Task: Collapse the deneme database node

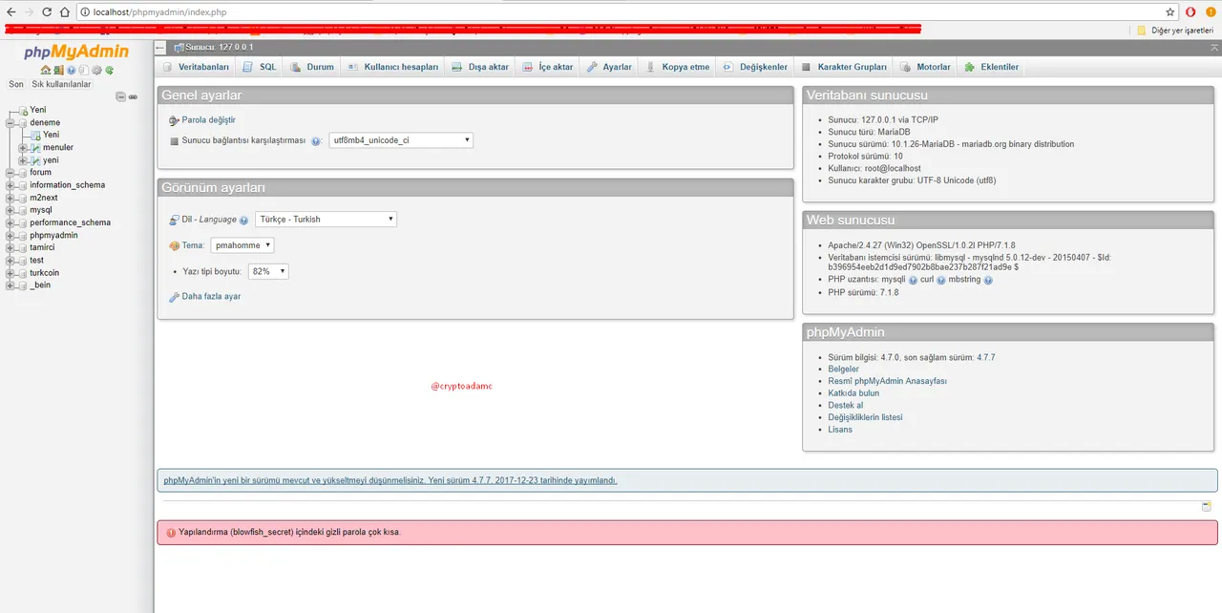Action: coord(10,122)
